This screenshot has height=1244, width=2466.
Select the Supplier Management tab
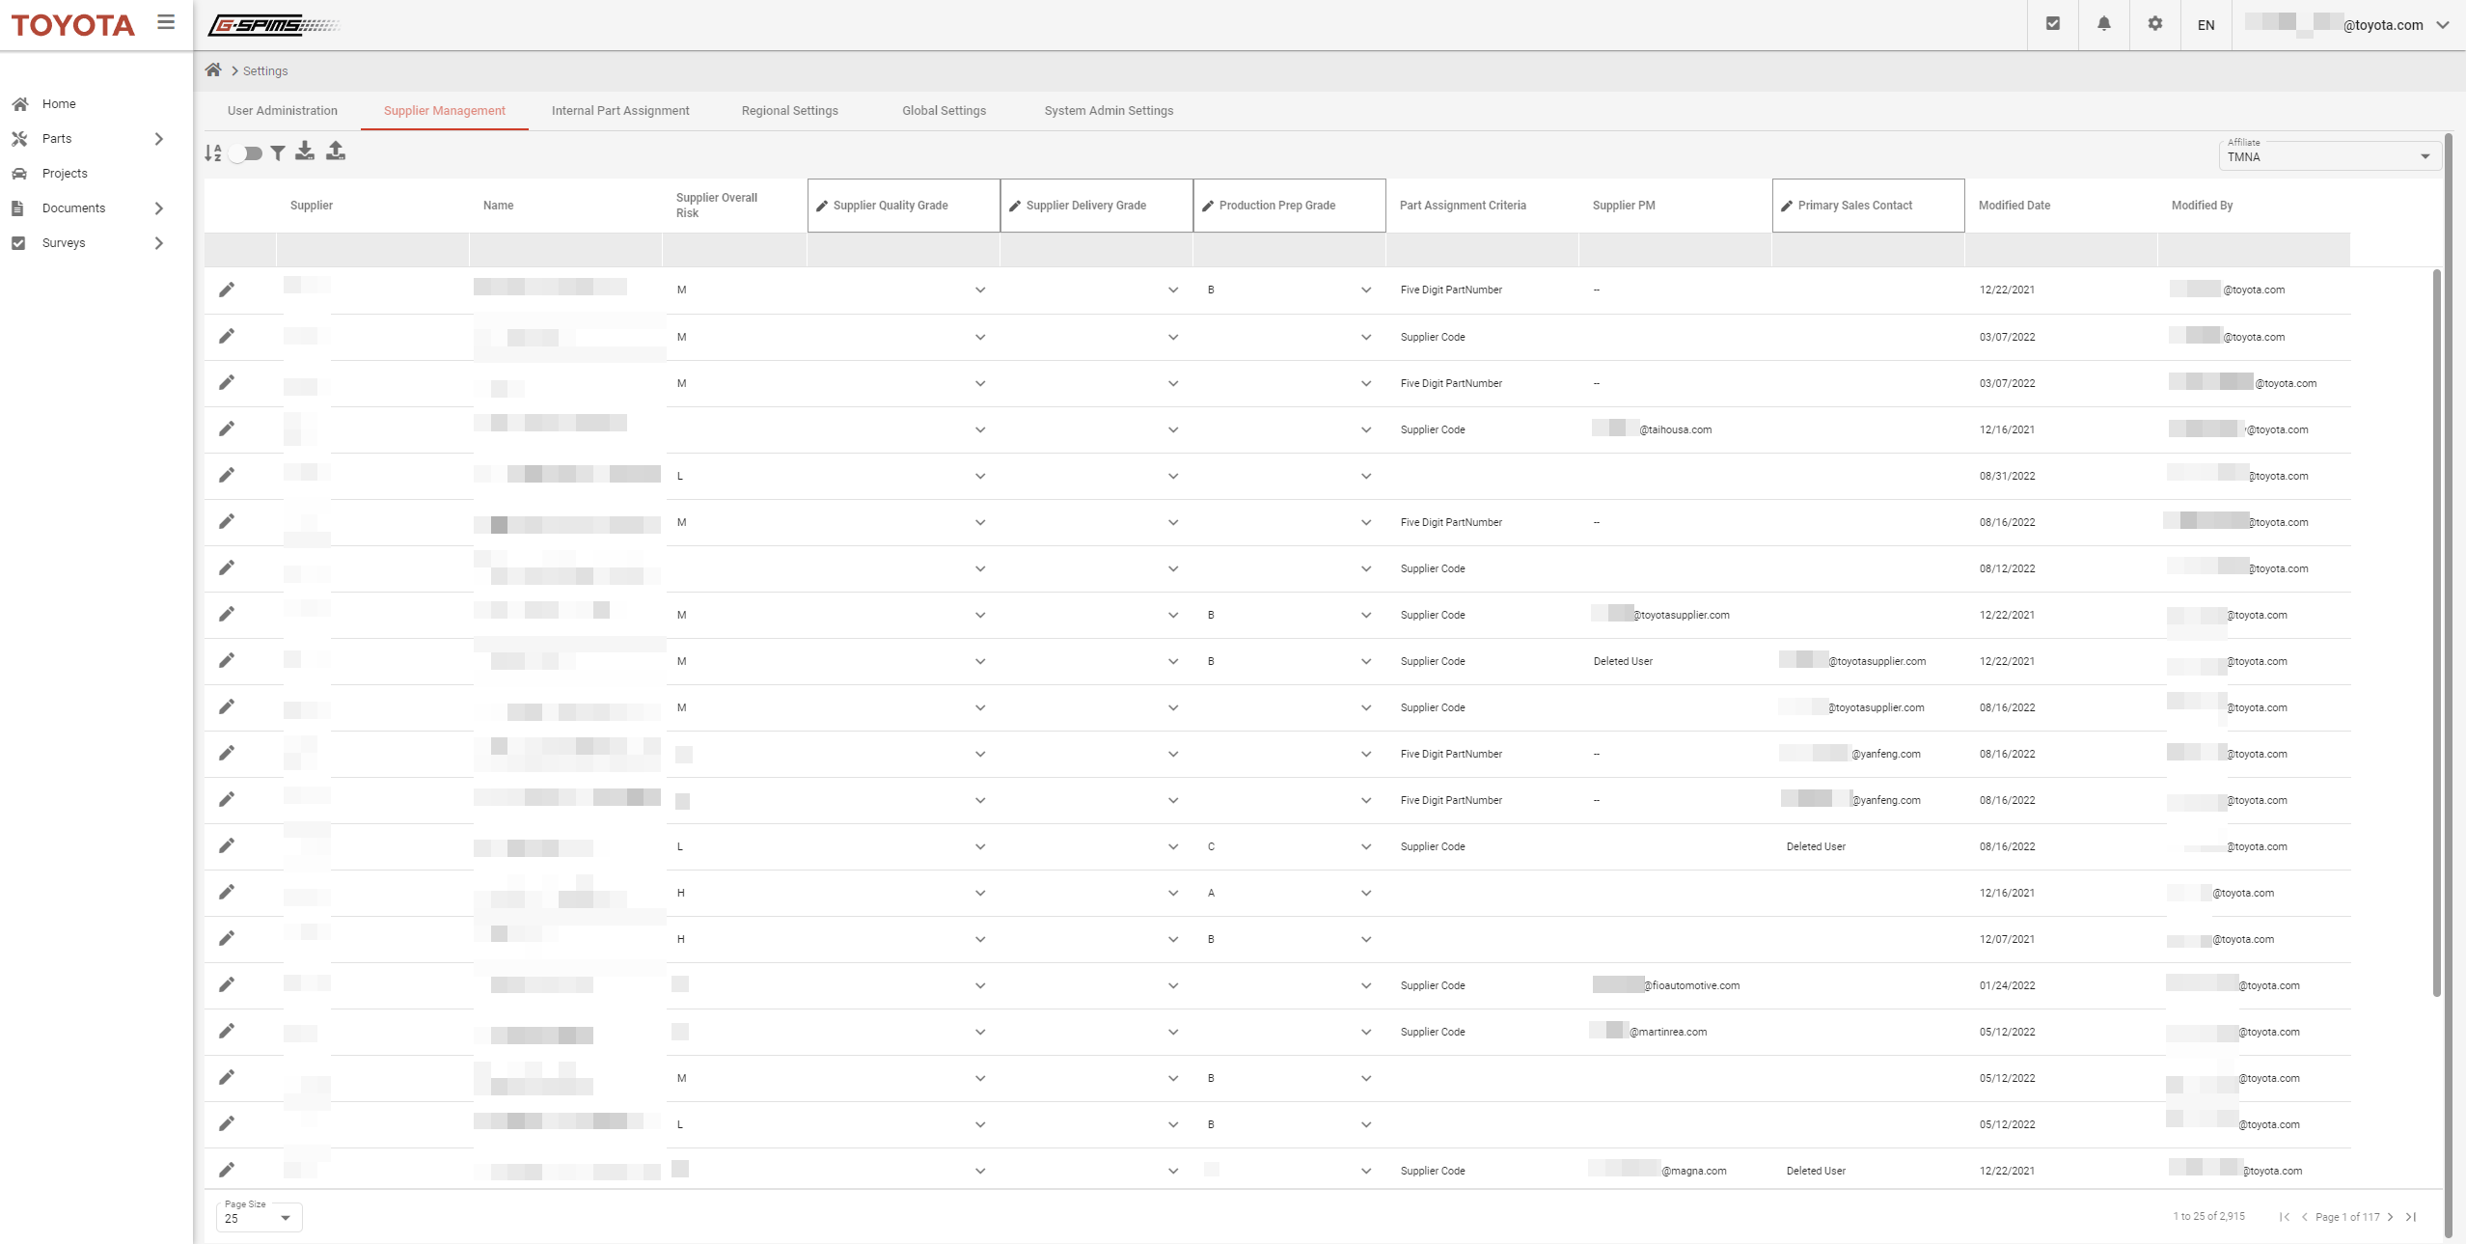(x=445, y=110)
